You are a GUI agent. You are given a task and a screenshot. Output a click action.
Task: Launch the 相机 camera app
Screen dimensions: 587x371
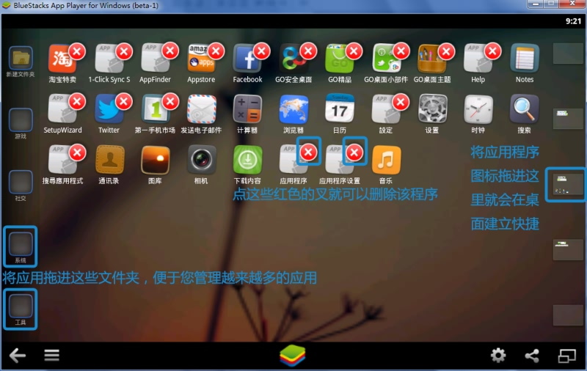(201, 160)
